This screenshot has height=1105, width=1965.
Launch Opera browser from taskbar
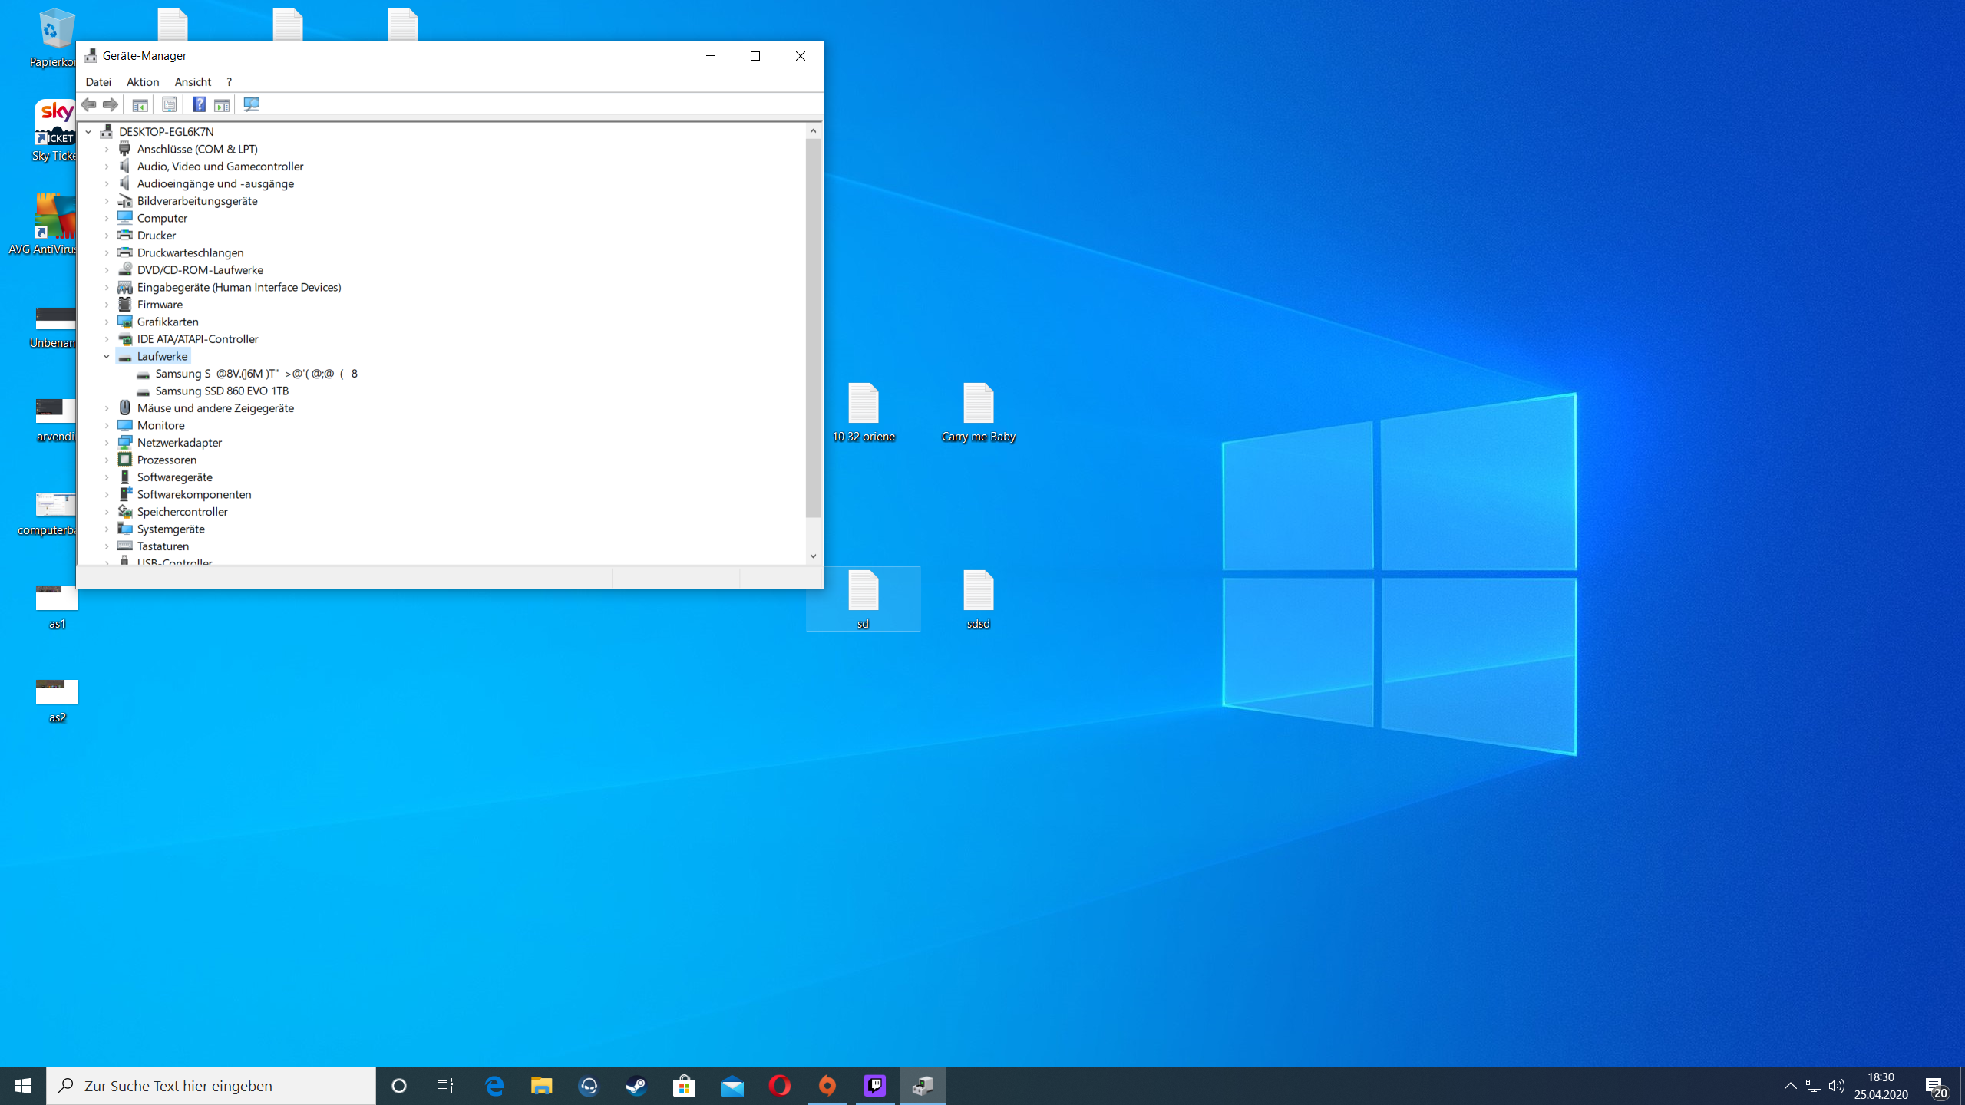pos(780,1086)
